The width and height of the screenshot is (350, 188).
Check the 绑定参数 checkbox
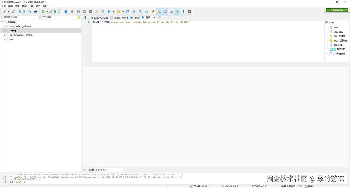331,54
